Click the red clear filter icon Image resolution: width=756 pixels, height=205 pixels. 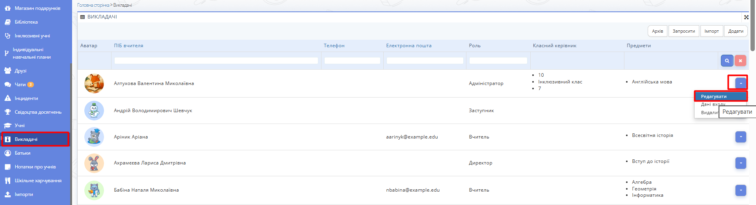[740, 61]
